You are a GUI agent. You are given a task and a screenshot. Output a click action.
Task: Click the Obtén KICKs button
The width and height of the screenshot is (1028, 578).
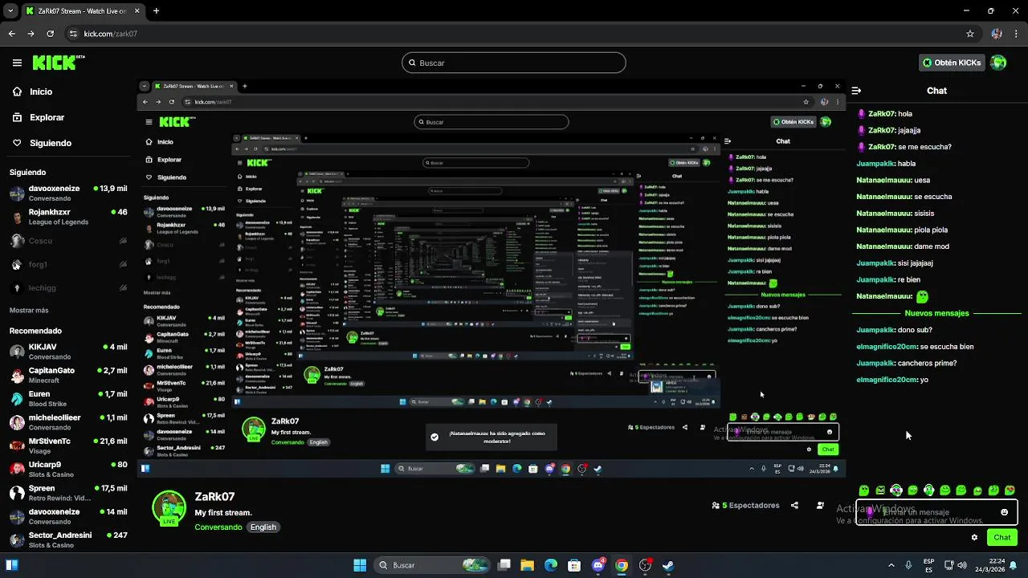952,63
